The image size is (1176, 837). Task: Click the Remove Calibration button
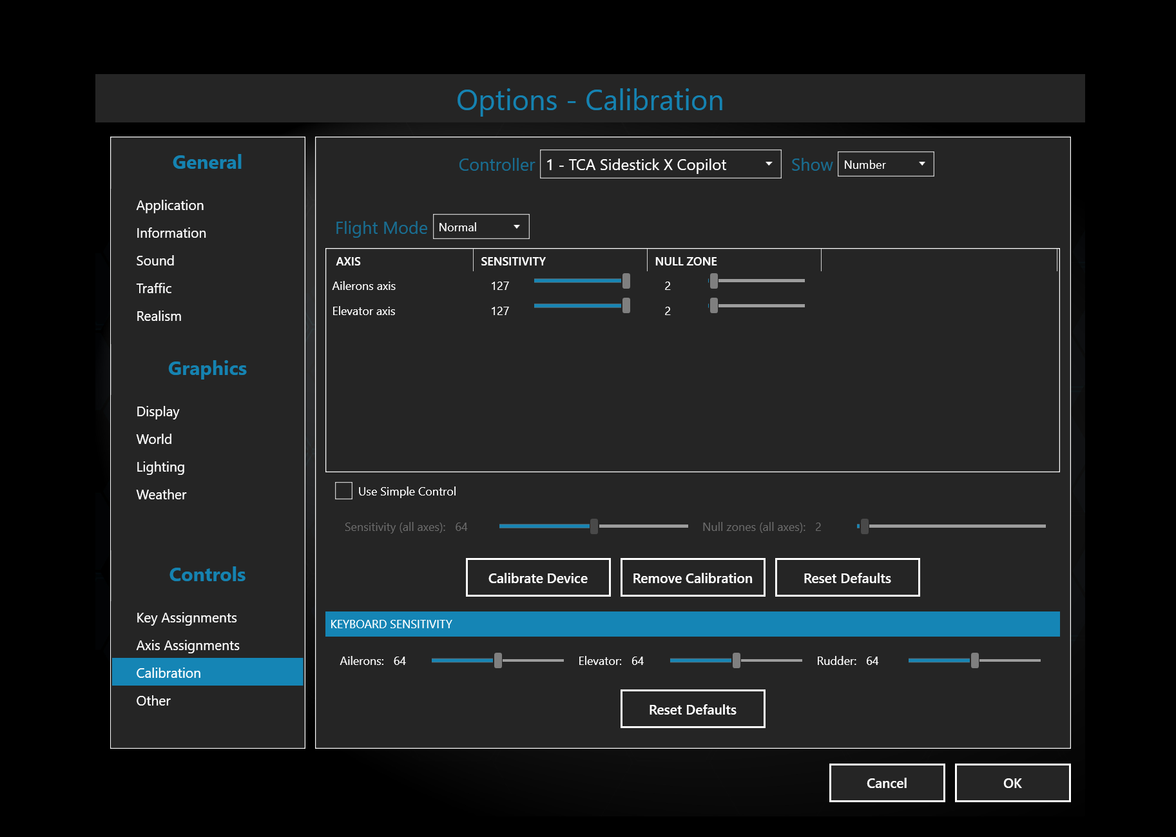[693, 577]
